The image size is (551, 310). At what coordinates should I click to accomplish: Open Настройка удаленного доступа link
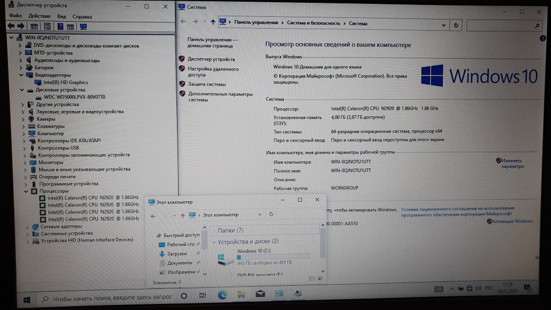coord(213,72)
